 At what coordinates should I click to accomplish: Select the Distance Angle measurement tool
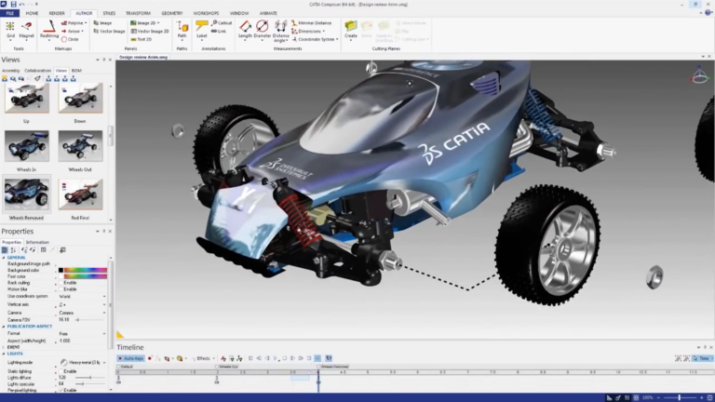(x=280, y=31)
